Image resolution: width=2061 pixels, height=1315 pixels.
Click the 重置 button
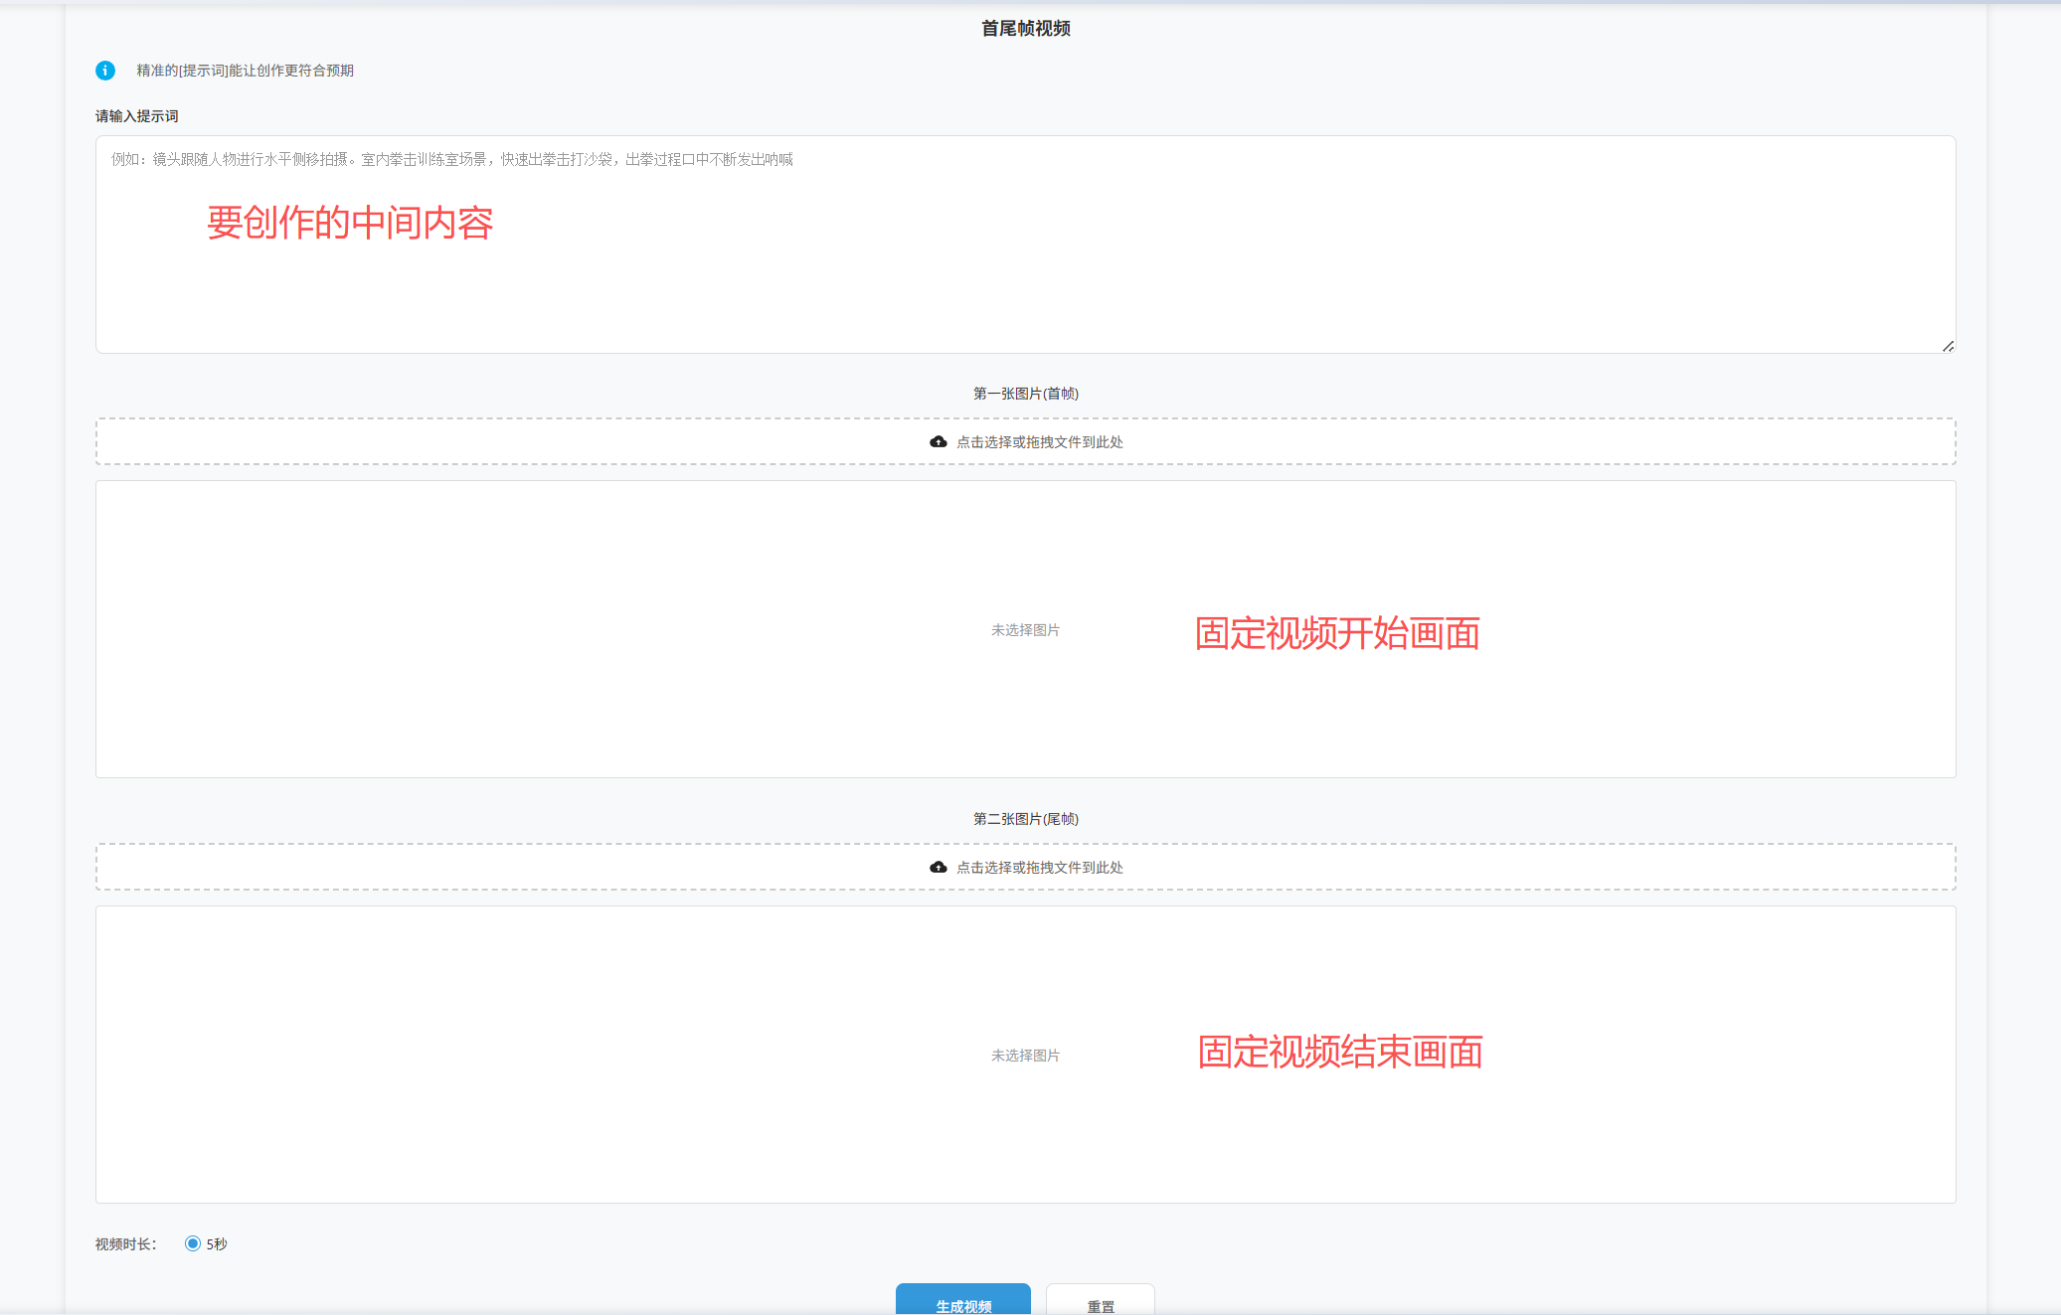tap(1100, 1301)
